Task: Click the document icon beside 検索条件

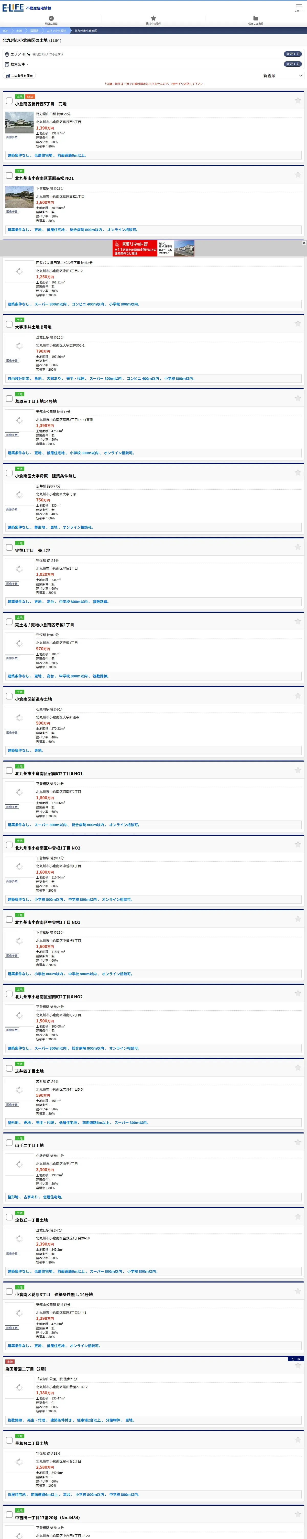Action: (x=7, y=65)
